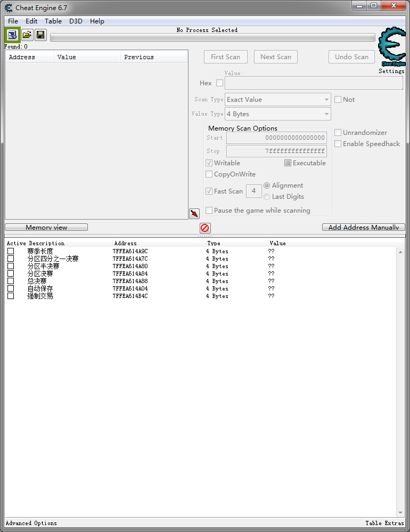Toggle the CopyOnWrite checkbox
The image size is (410, 532).
209,174
